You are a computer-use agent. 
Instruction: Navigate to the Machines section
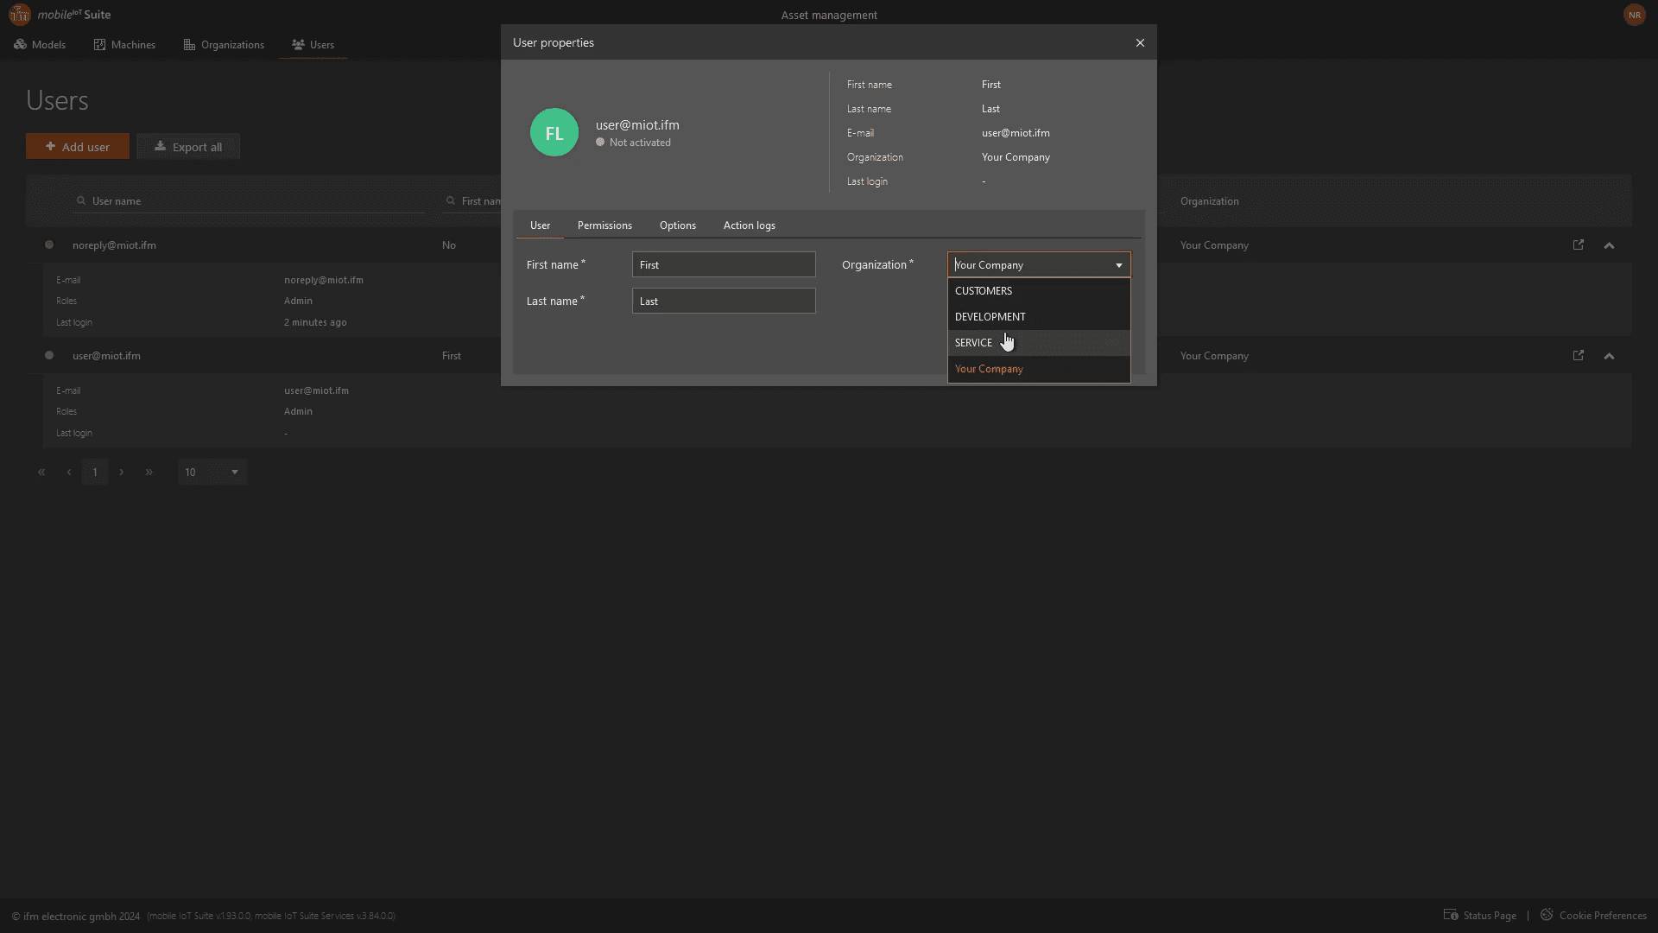(x=124, y=45)
